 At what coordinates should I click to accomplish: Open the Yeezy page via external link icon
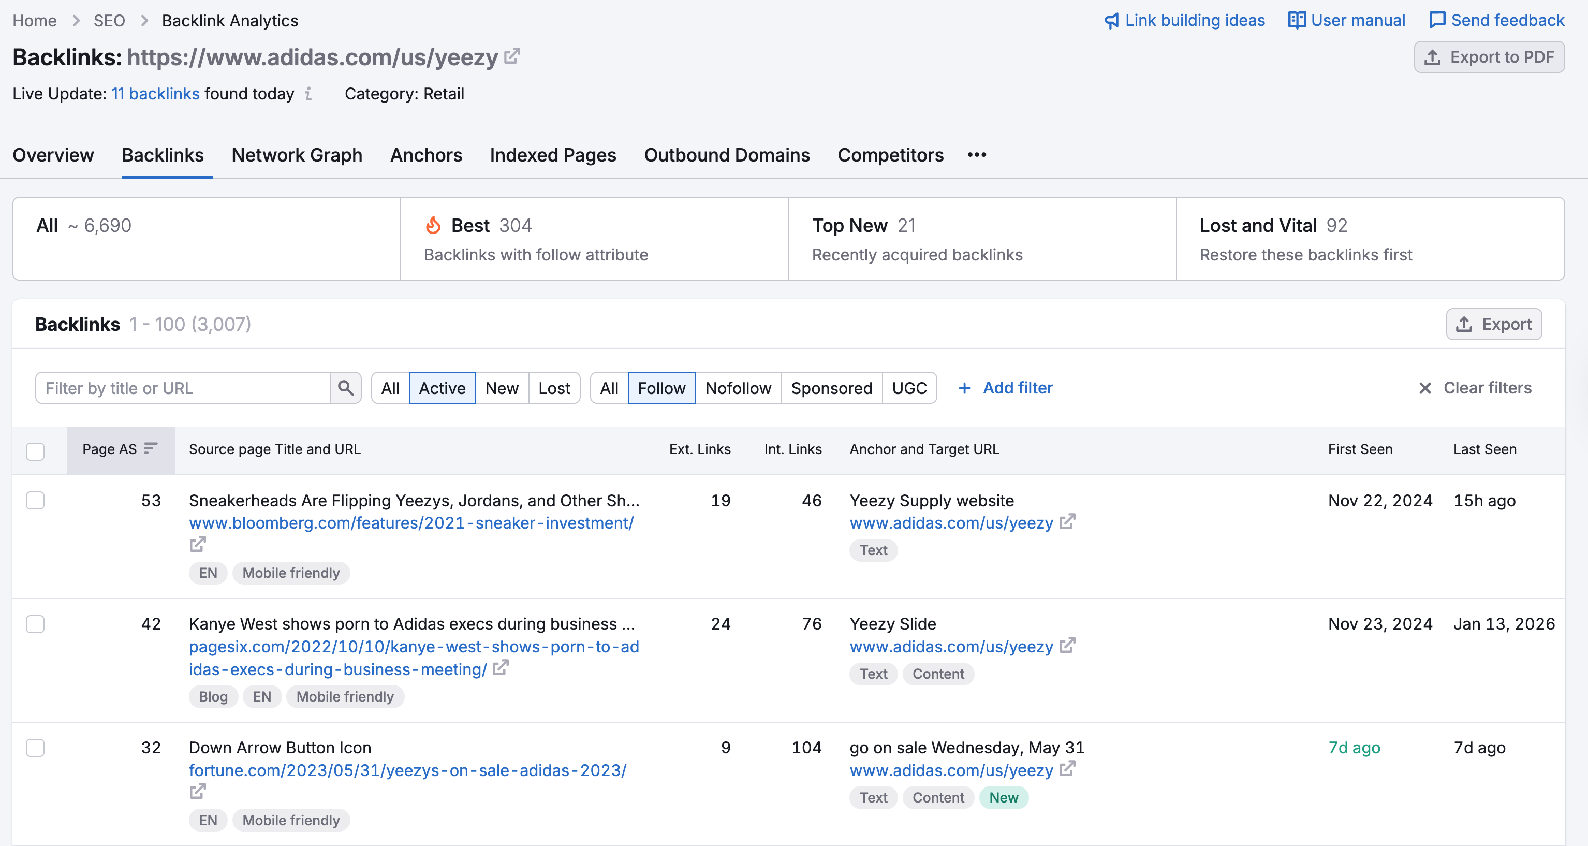pos(512,56)
